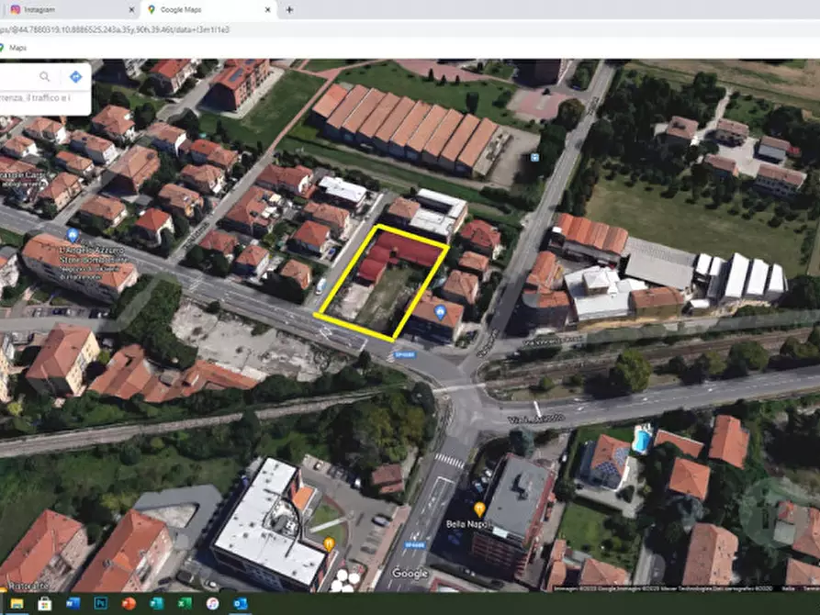Click the Google logo on the map

point(410,573)
